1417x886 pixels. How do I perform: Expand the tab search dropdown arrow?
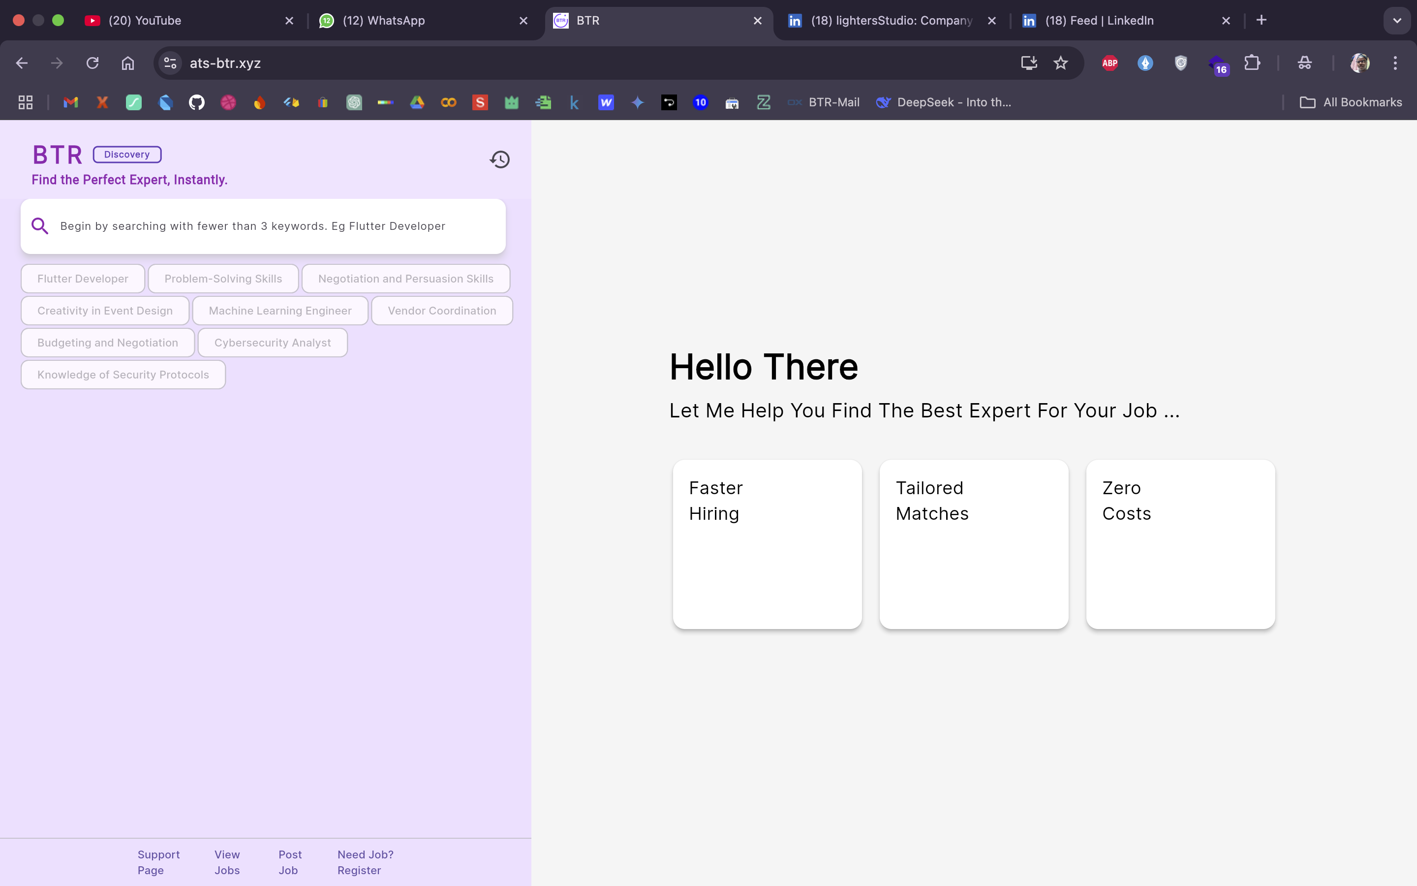[1396, 21]
